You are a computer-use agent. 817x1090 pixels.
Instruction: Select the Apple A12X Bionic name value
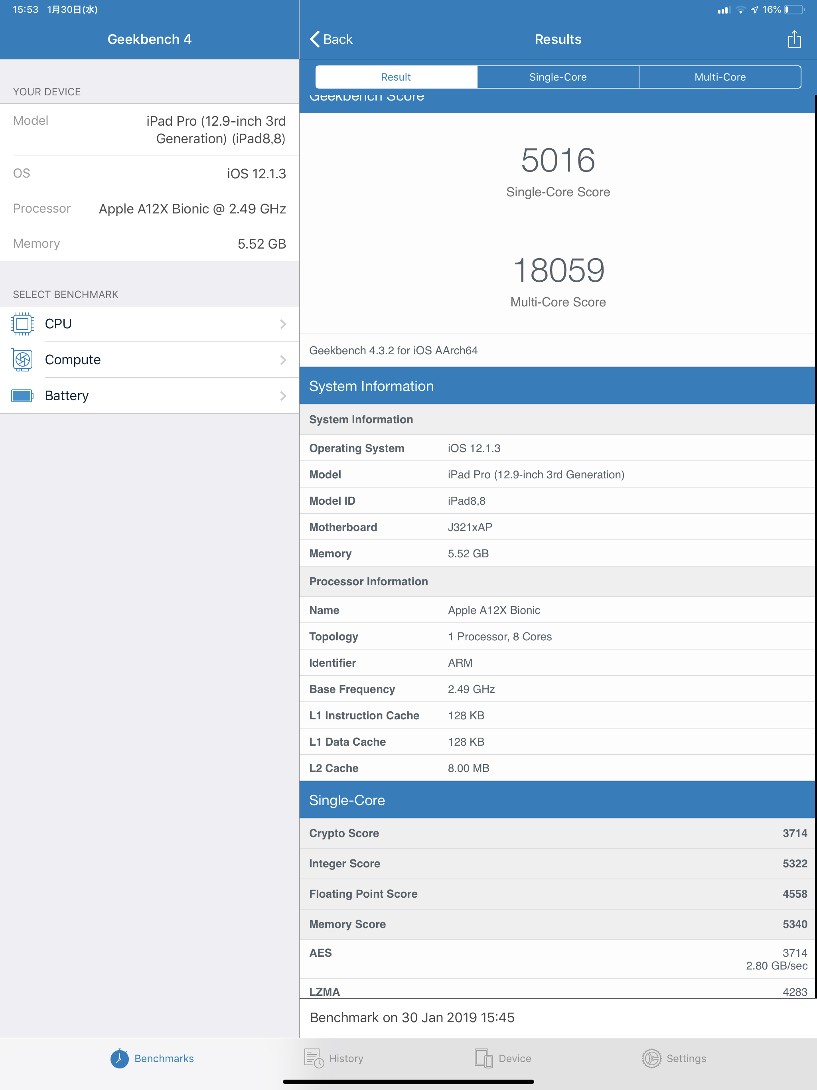click(x=494, y=610)
